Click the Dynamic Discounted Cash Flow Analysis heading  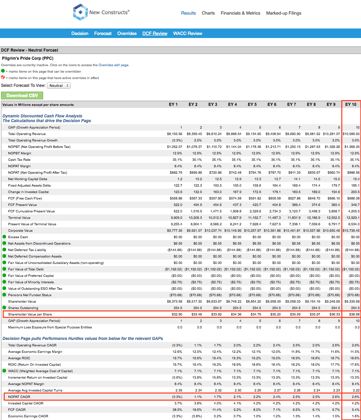click(x=42, y=116)
